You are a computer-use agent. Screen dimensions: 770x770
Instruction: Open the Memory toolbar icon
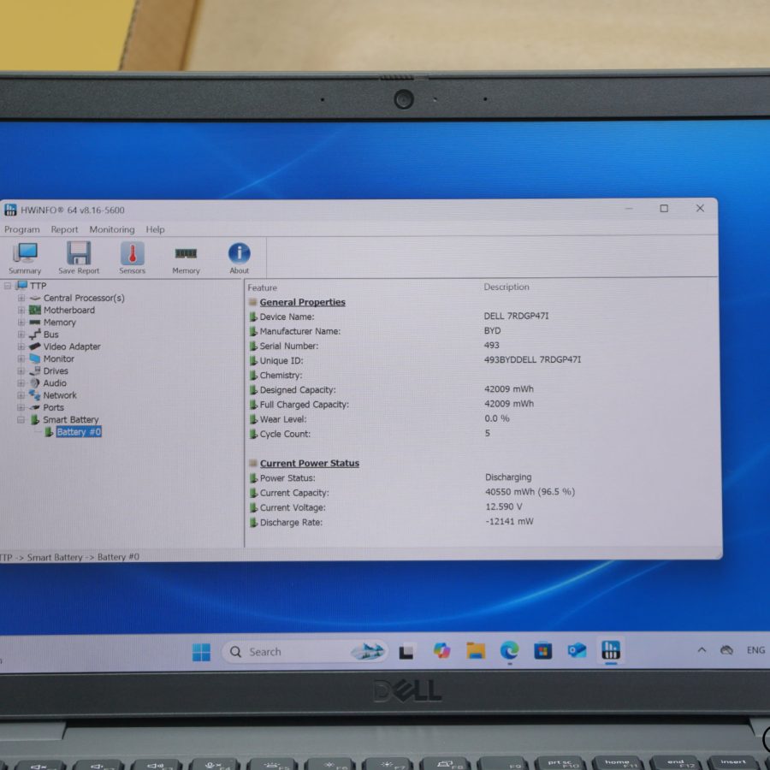[186, 258]
